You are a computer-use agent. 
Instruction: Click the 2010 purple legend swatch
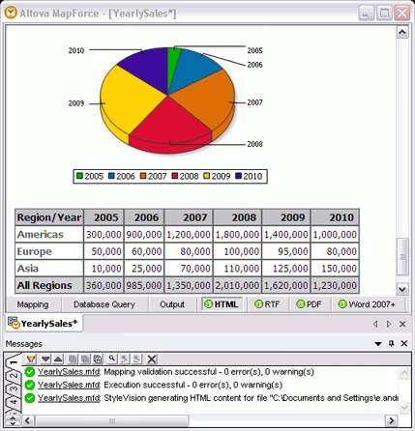pyautogui.click(x=238, y=176)
